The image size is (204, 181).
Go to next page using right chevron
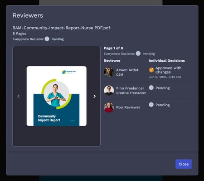[94, 96]
